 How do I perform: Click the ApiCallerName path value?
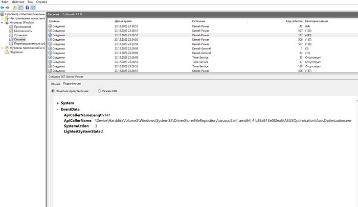coord(223,120)
